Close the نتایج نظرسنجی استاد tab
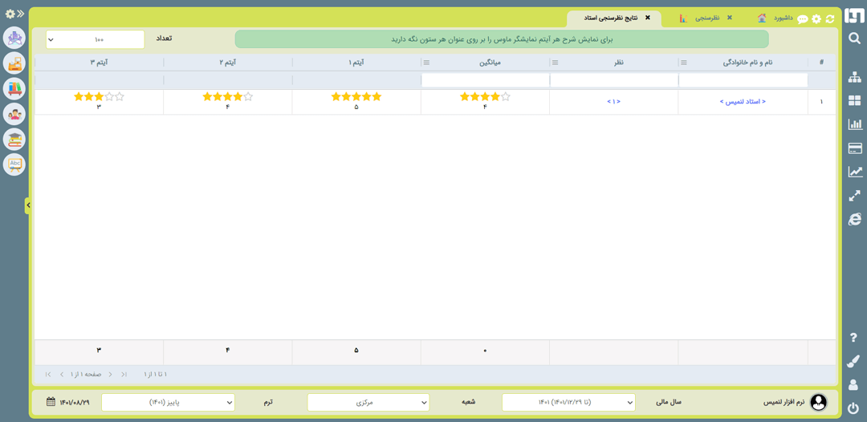Image resolution: width=867 pixels, height=422 pixels. click(x=648, y=18)
